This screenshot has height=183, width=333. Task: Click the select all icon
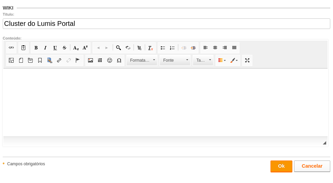click(x=139, y=48)
